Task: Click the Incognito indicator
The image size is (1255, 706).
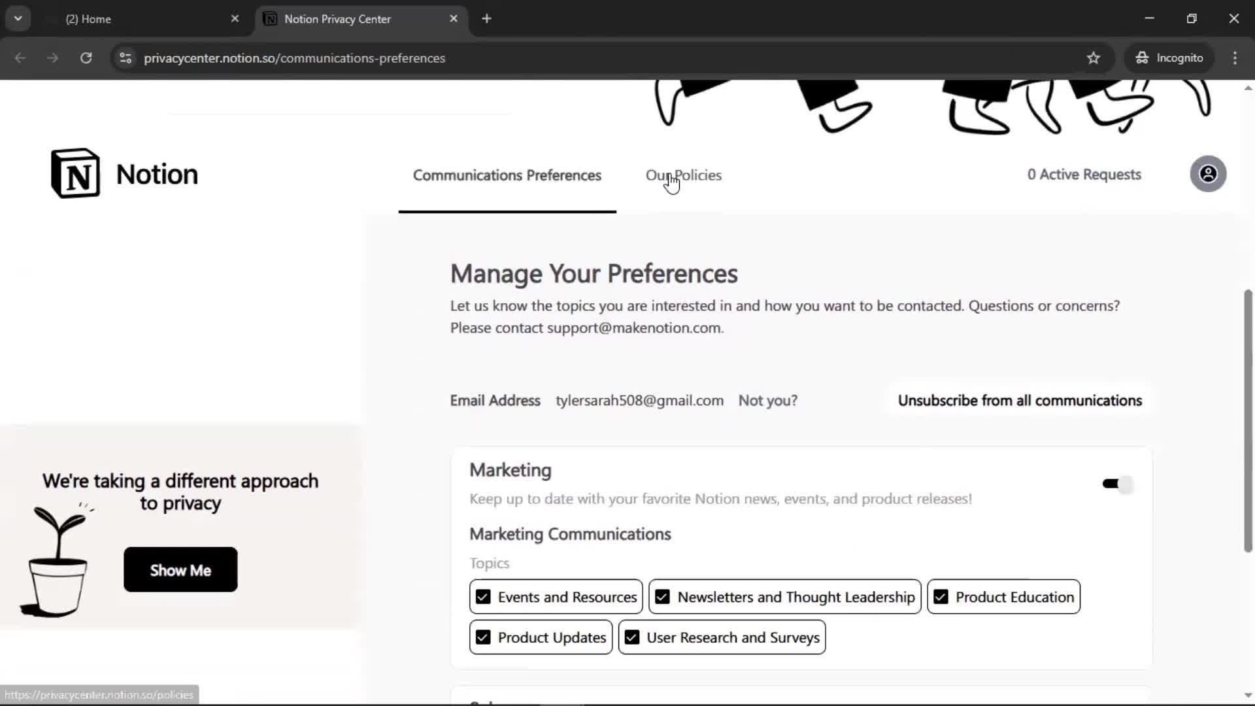Action: tap(1169, 58)
